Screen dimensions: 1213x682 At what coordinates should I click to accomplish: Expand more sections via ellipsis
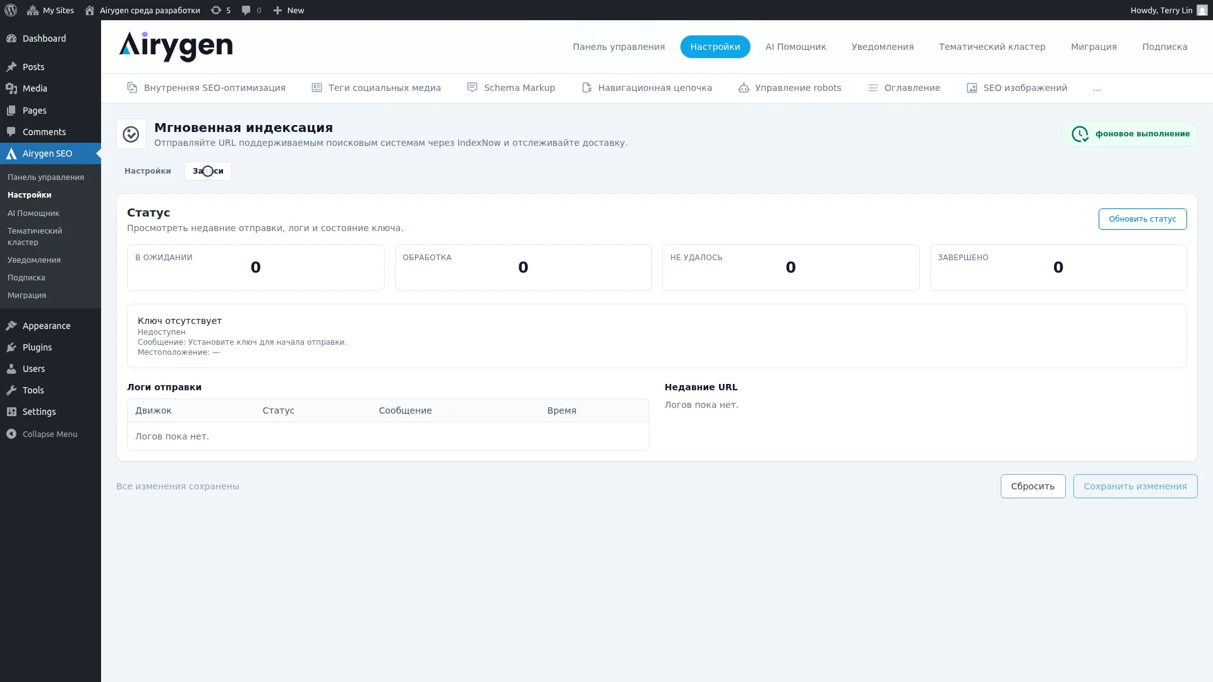[1097, 88]
